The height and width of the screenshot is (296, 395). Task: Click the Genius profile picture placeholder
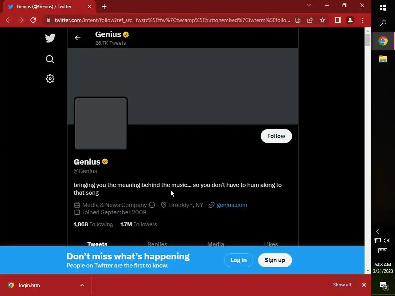(101, 123)
